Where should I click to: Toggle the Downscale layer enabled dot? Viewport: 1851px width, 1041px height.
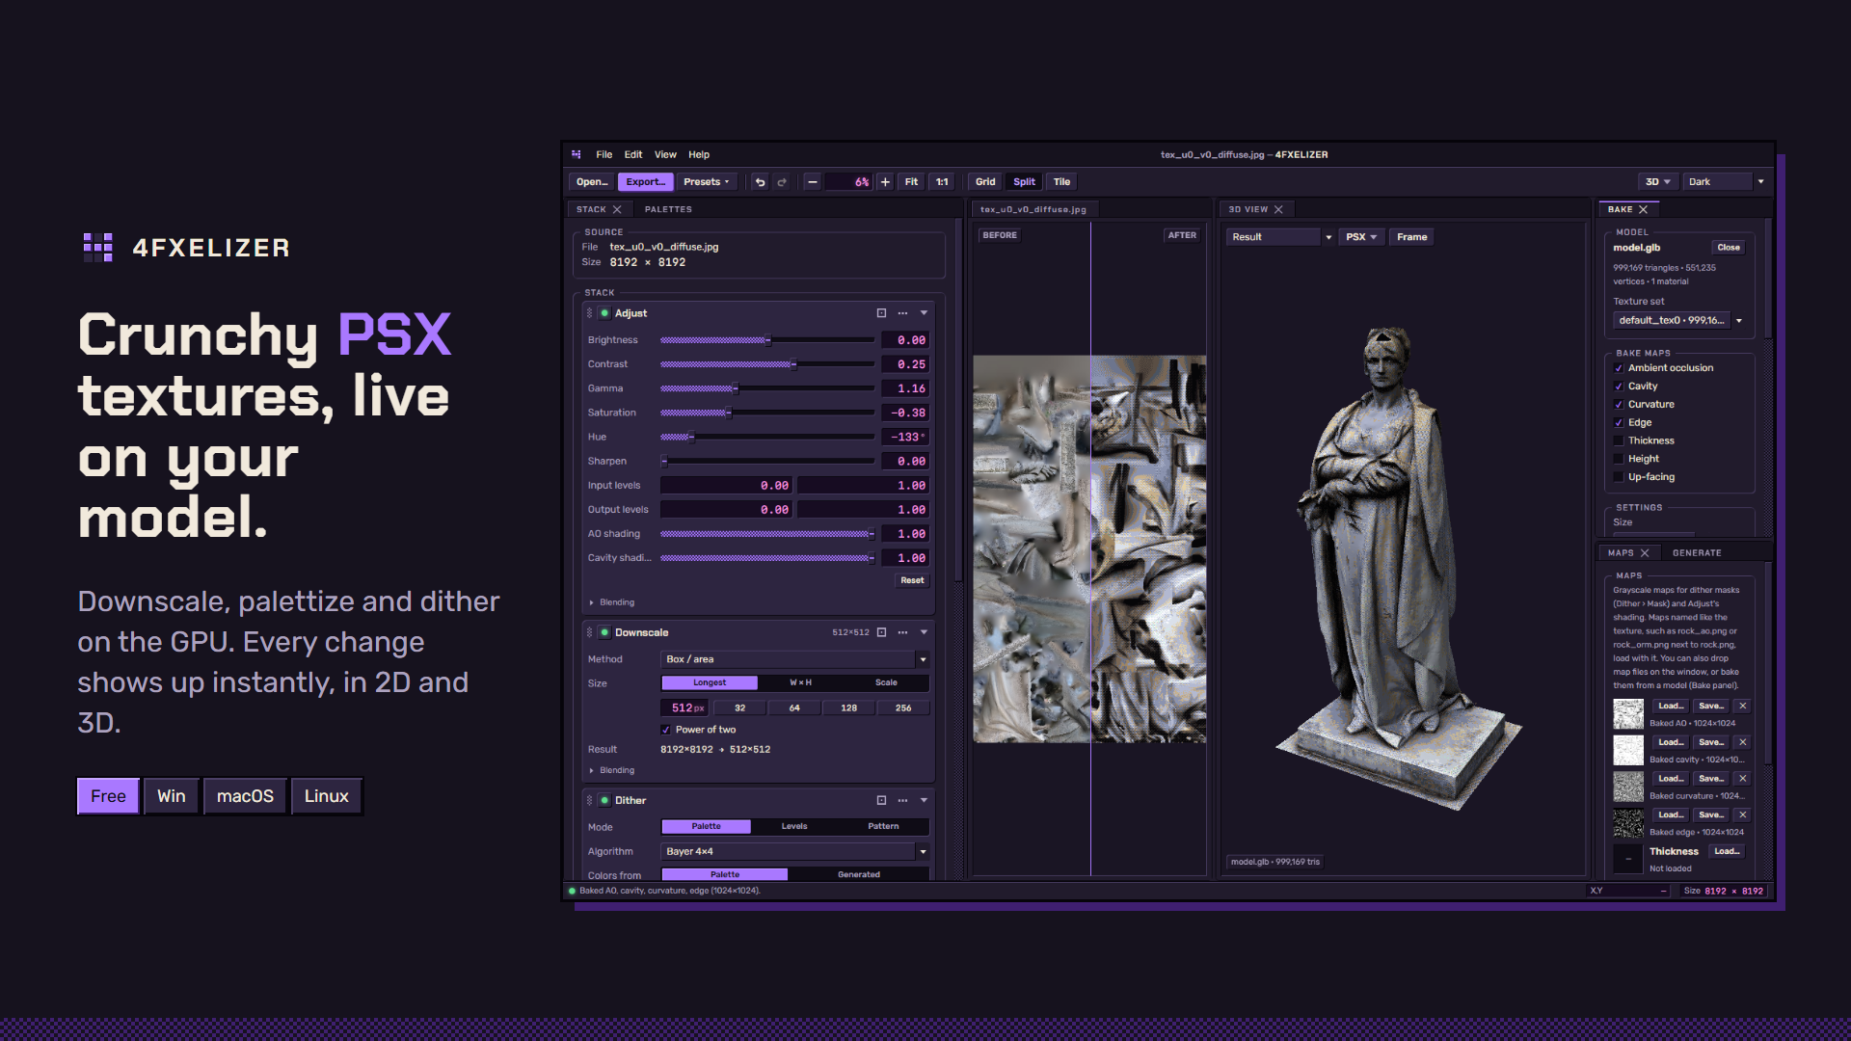tap(604, 632)
